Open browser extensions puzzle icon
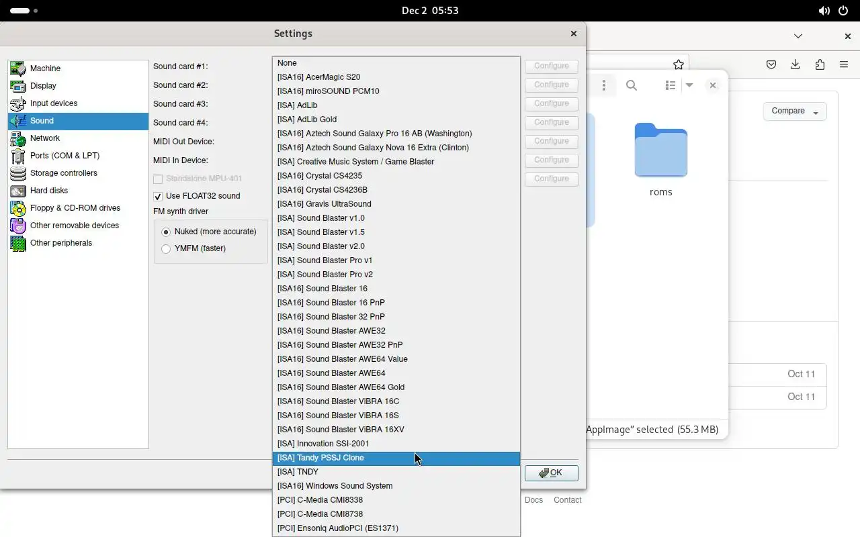 (x=820, y=64)
